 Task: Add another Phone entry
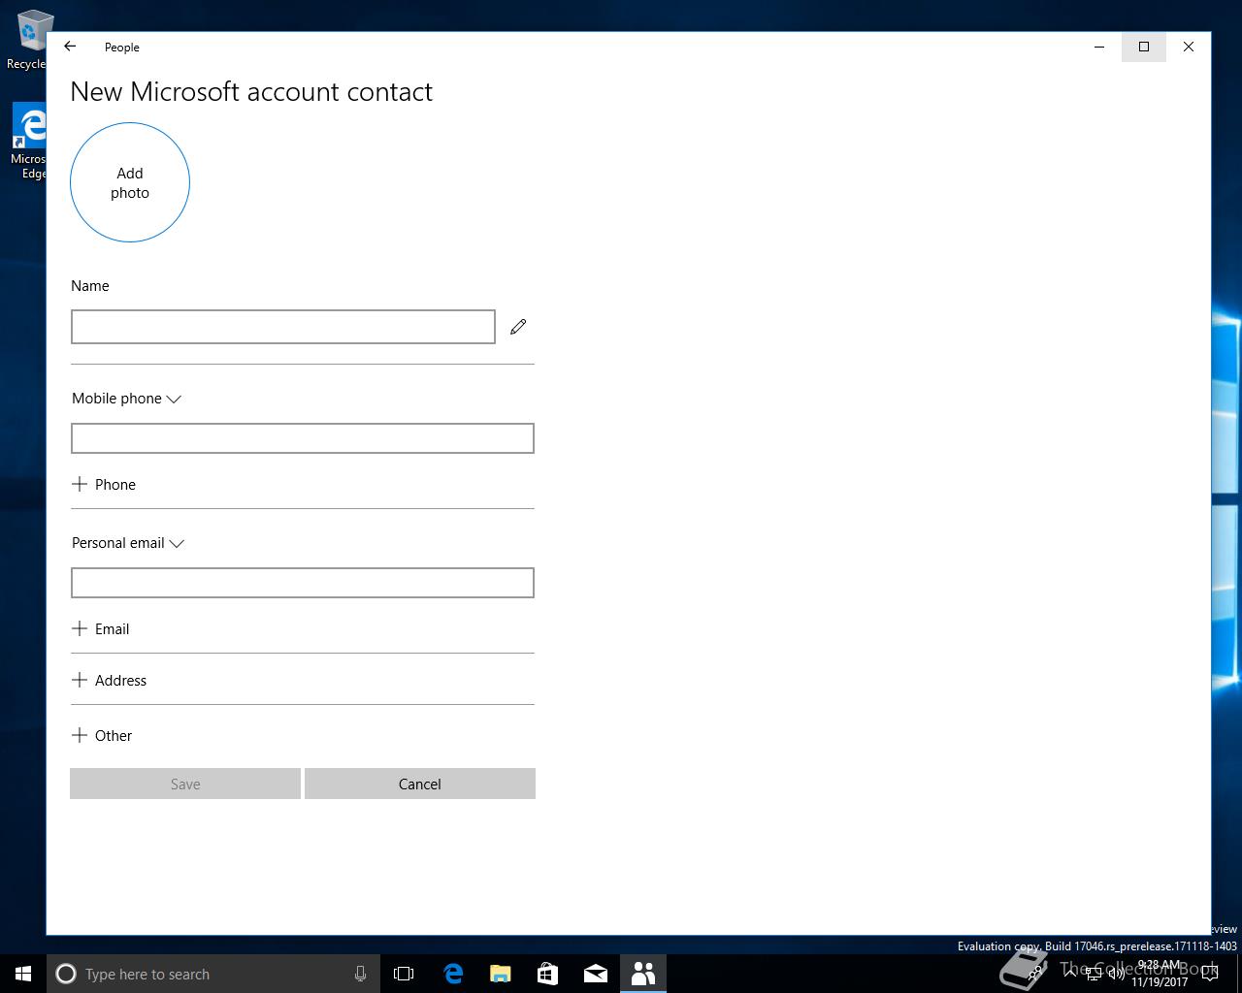[104, 485]
